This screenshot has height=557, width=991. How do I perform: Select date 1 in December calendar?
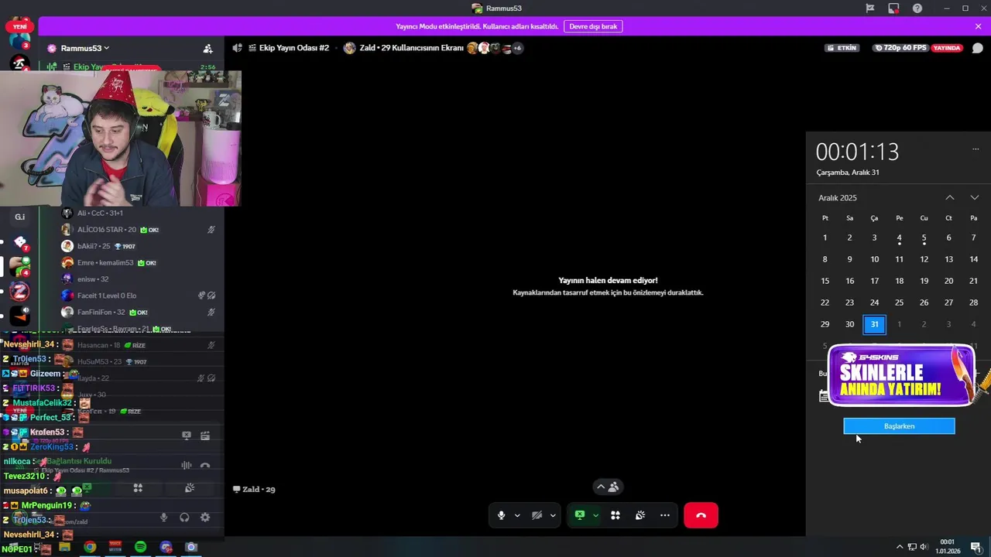[825, 237]
